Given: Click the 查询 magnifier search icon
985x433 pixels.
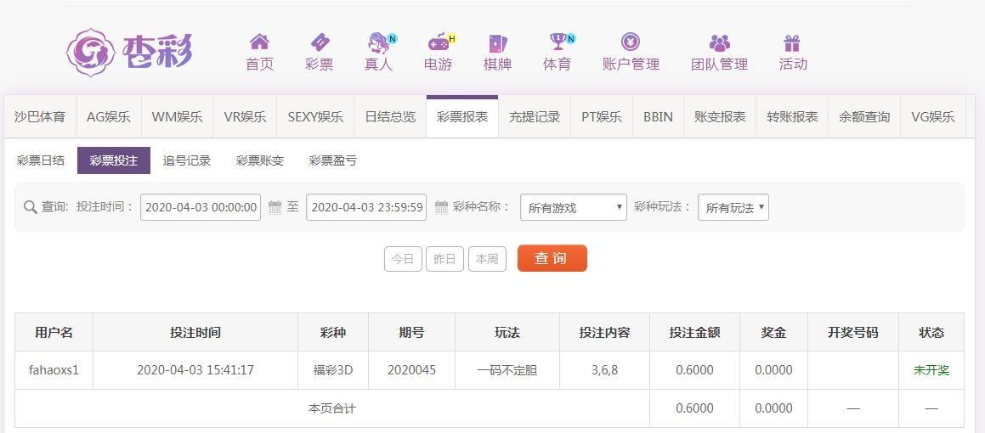Looking at the screenshot, I should (30, 207).
